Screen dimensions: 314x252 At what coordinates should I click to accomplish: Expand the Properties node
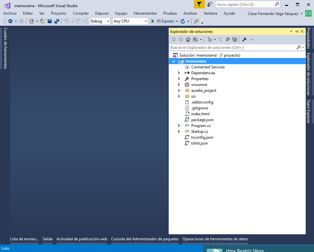pyautogui.click(x=179, y=79)
